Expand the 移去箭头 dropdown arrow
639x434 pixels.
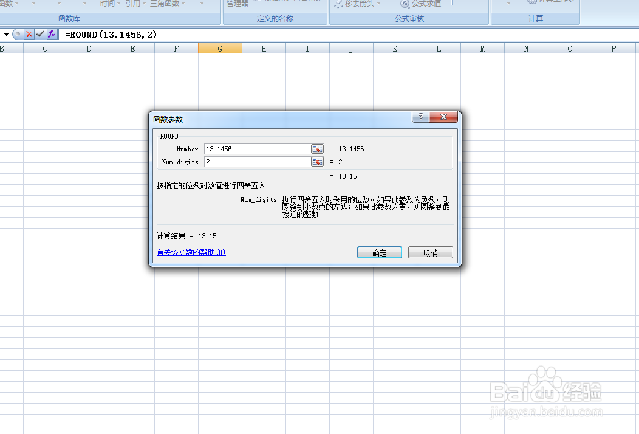378,4
